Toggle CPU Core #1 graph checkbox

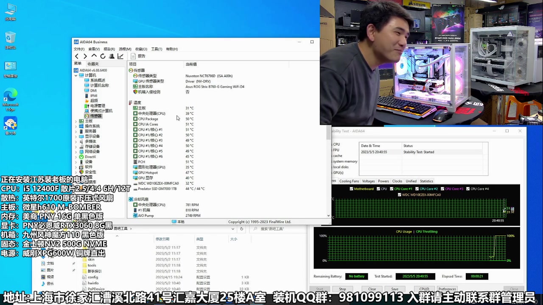(x=392, y=189)
